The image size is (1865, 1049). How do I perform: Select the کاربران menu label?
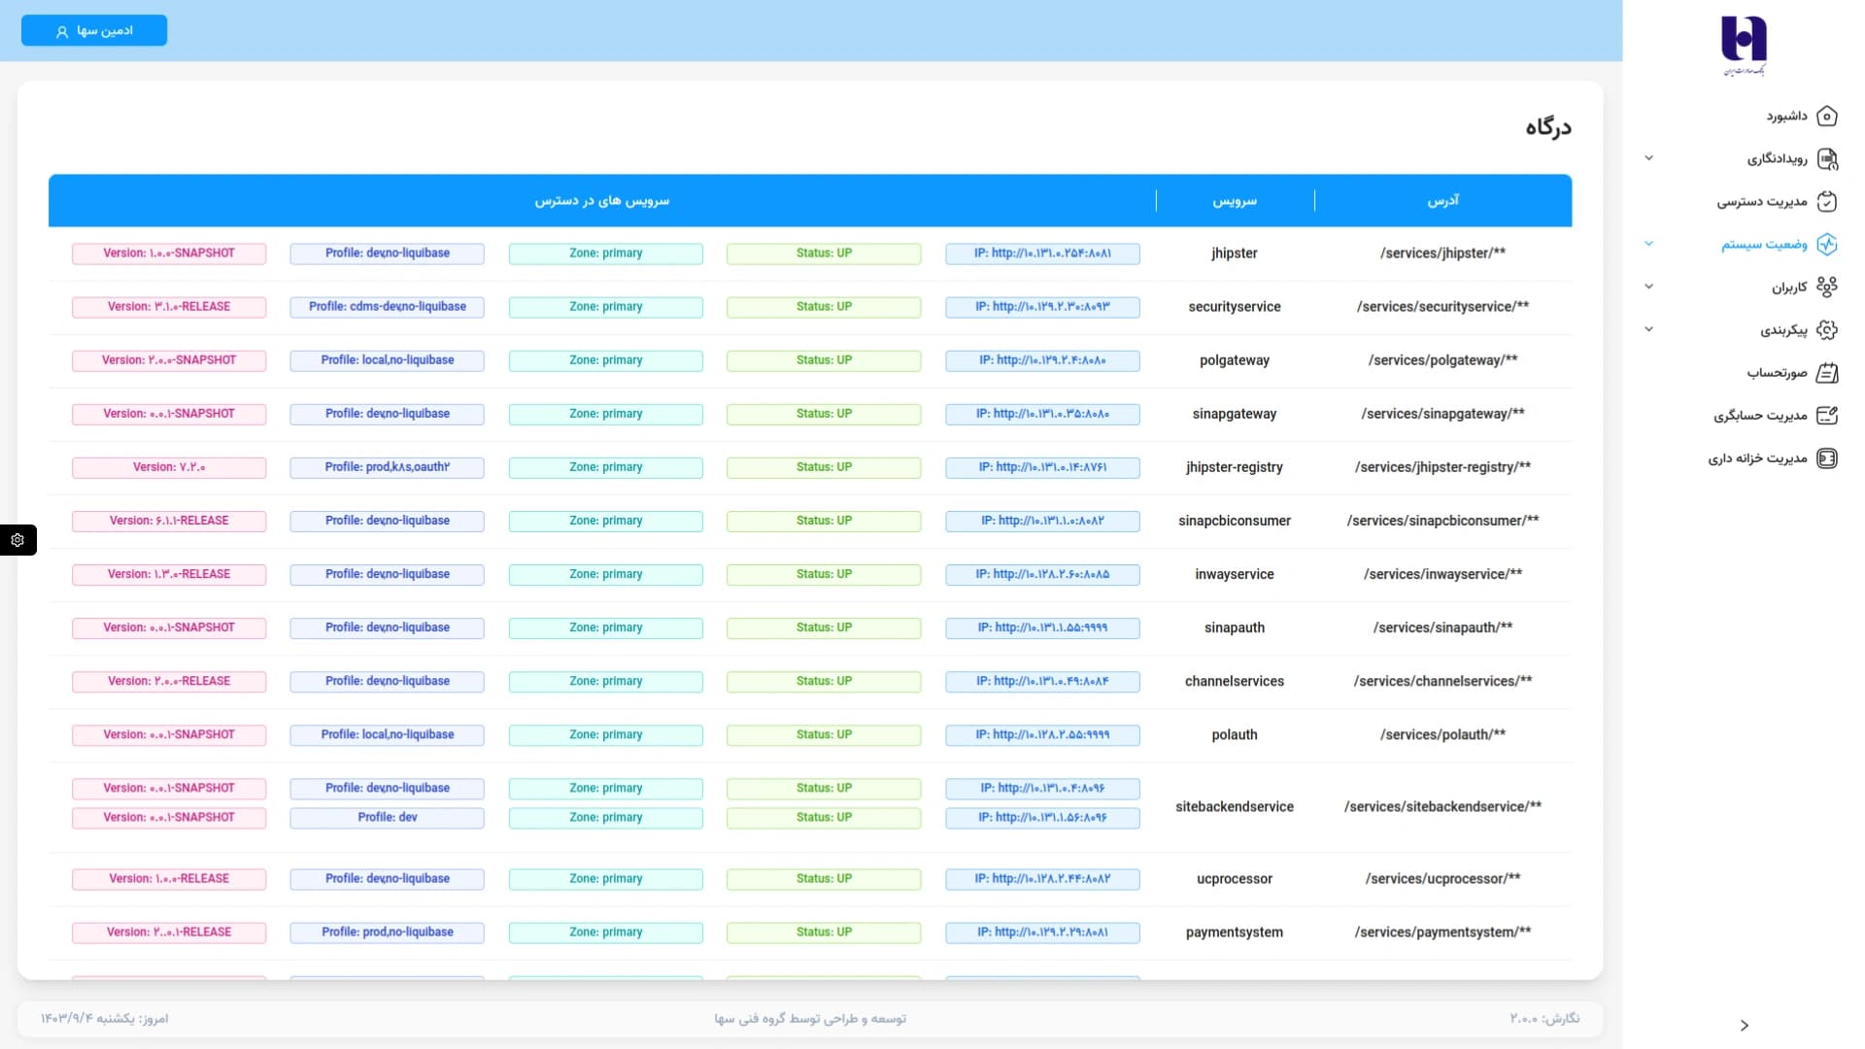point(1789,288)
